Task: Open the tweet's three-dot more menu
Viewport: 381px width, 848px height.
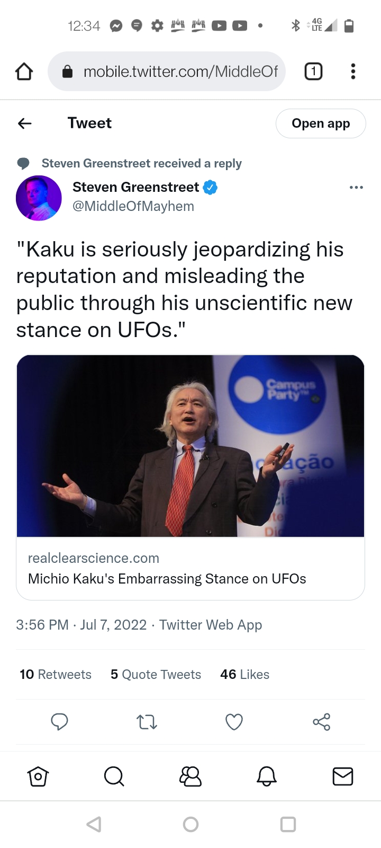Action: (x=356, y=188)
